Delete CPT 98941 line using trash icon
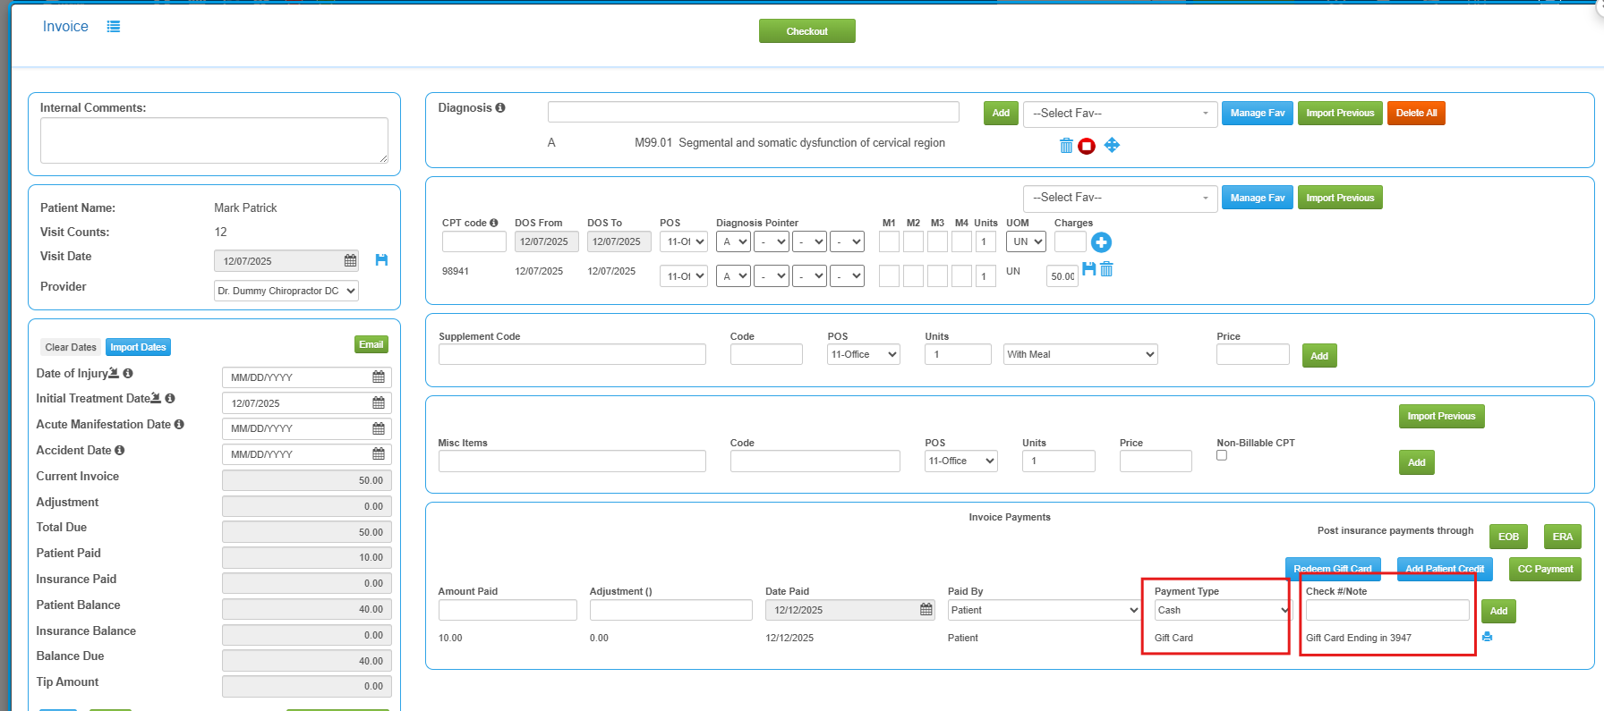The height and width of the screenshot is (711, 1604). point(1106,269)
